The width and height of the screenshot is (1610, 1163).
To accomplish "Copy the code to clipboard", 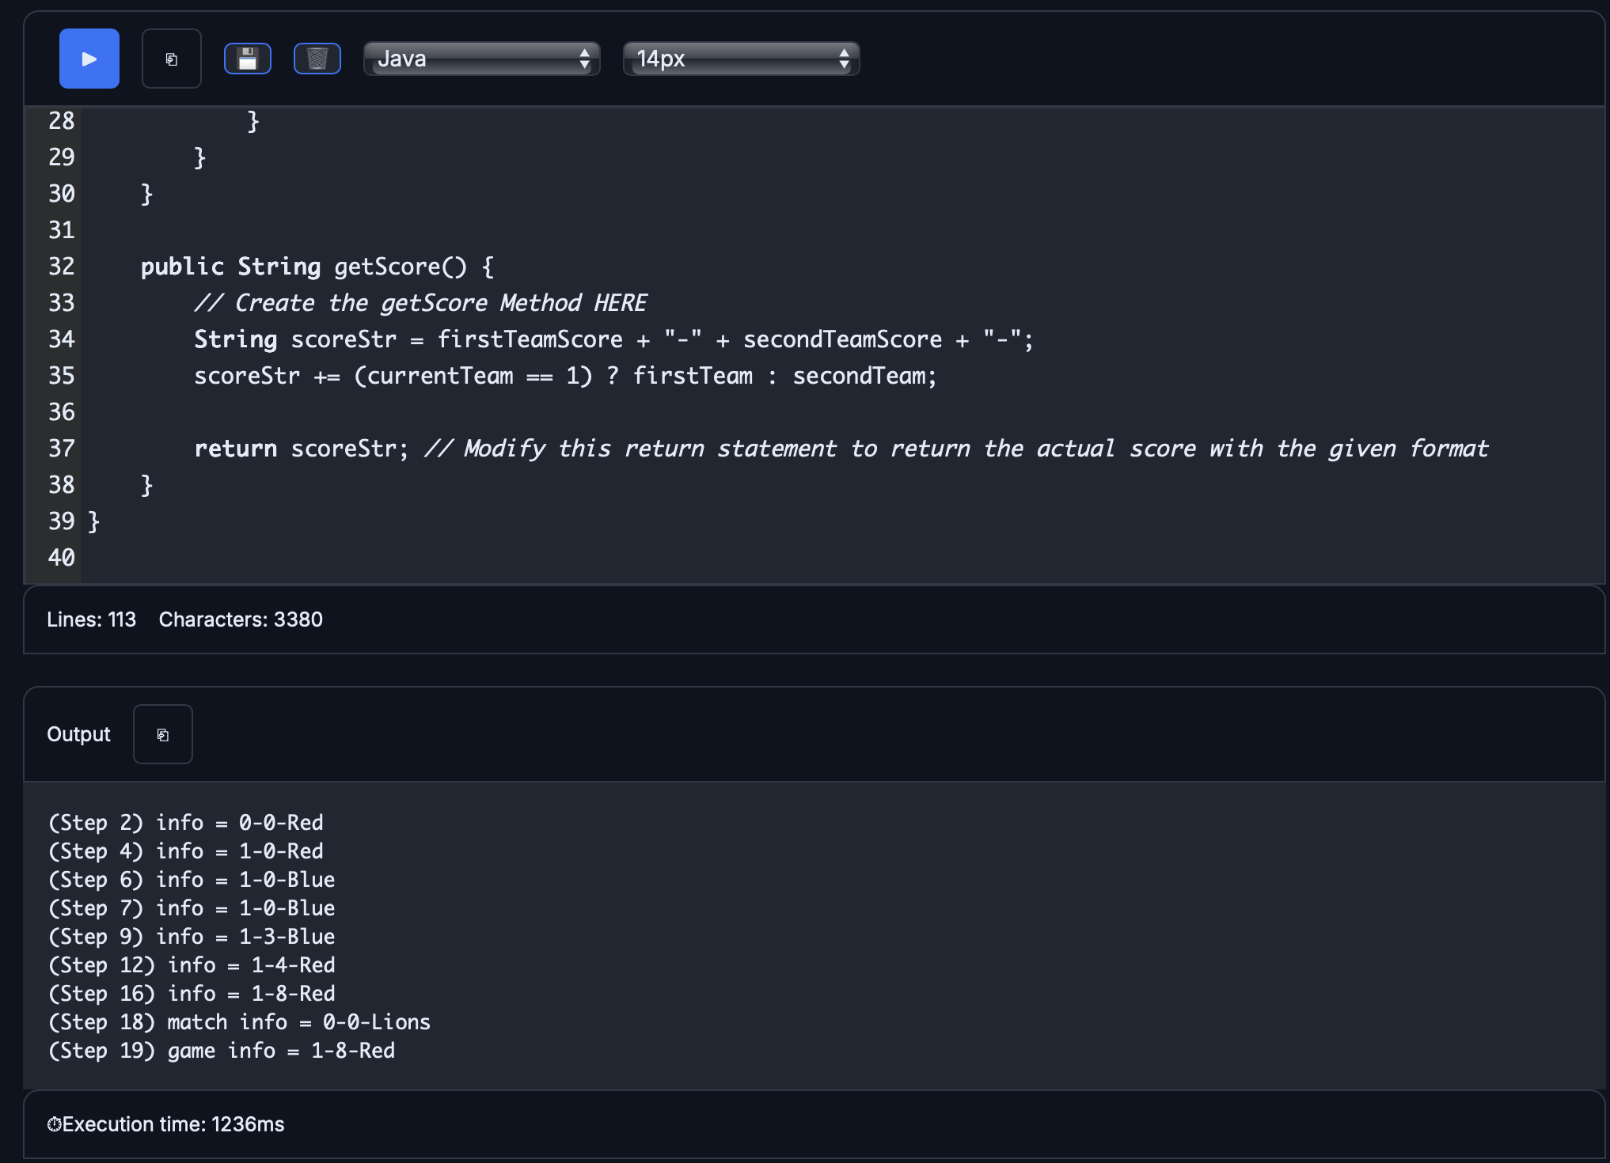I will (171, 58).
